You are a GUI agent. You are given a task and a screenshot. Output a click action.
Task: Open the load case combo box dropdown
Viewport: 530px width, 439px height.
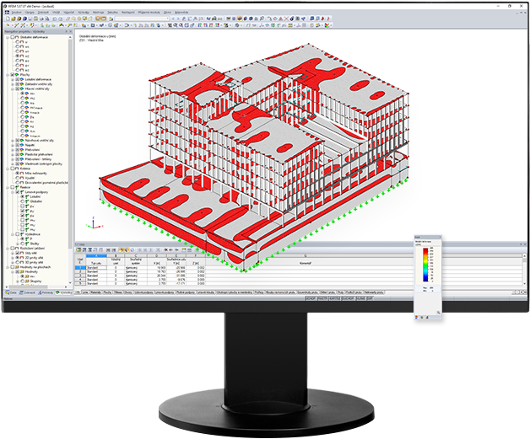[167, 19]
